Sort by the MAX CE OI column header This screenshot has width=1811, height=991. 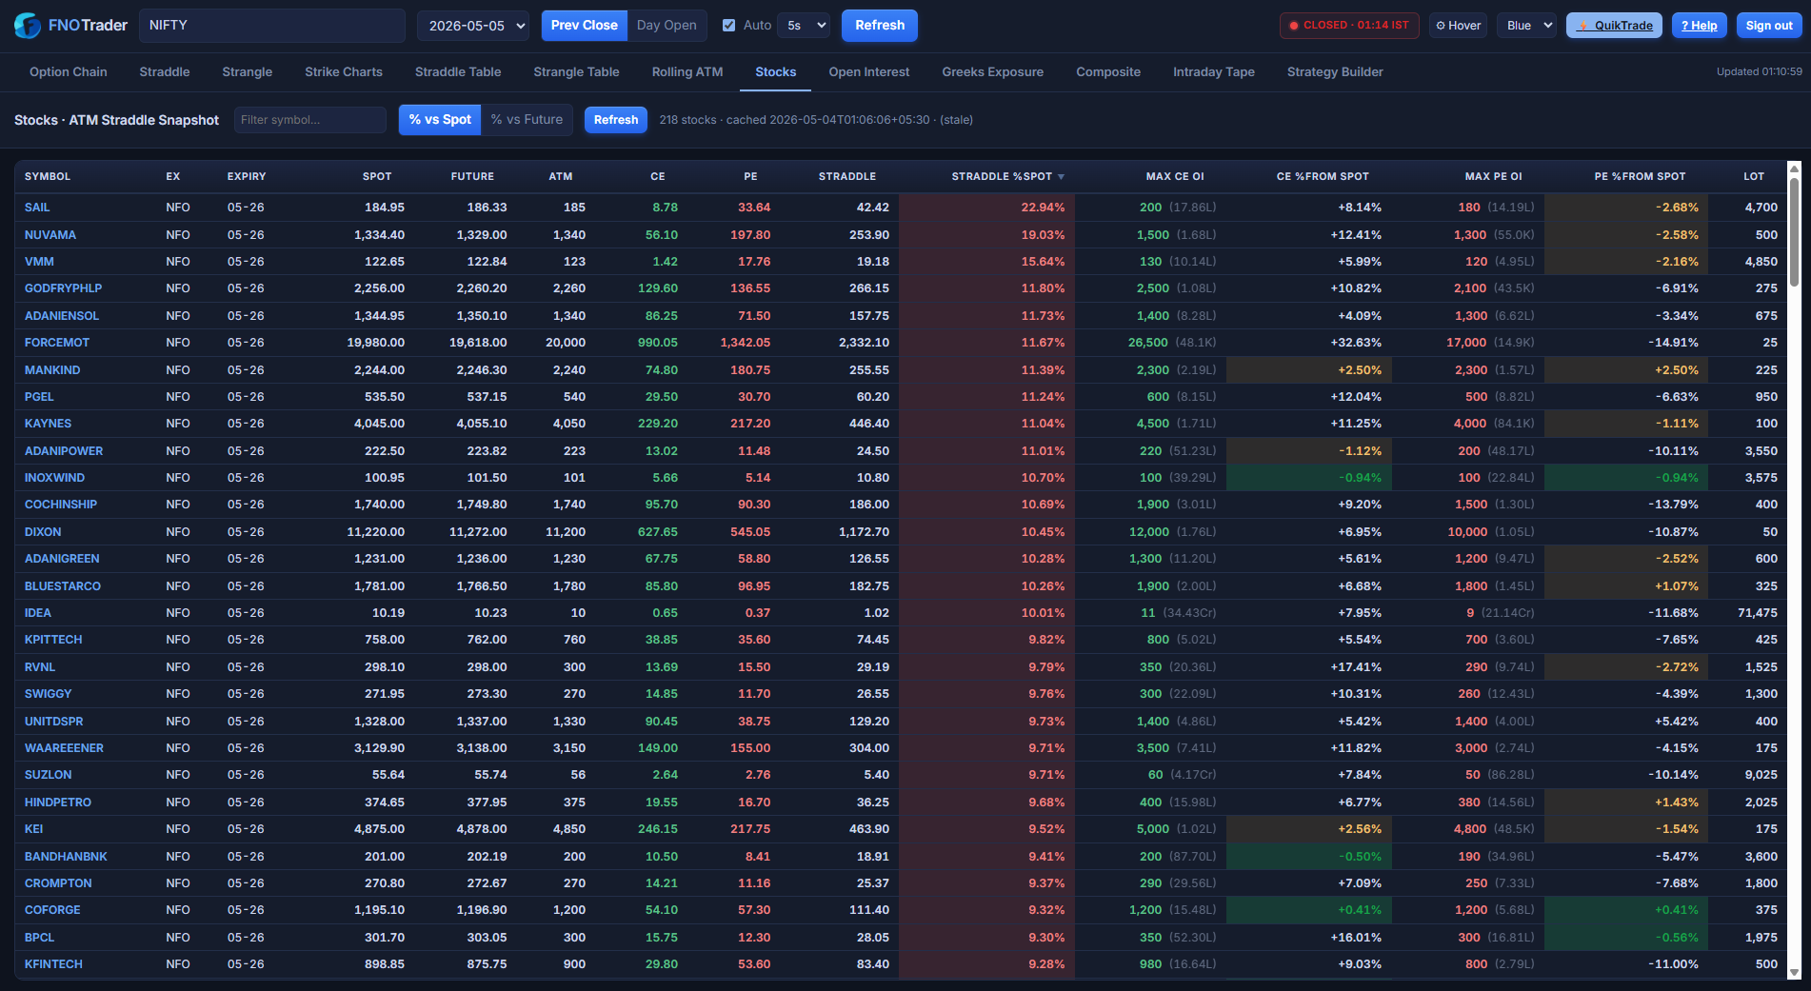(1175, 177)
